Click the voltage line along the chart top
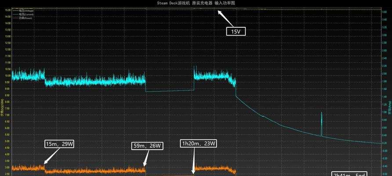The height and width of the screenshot is (176, 392). (x=196, y=9)
